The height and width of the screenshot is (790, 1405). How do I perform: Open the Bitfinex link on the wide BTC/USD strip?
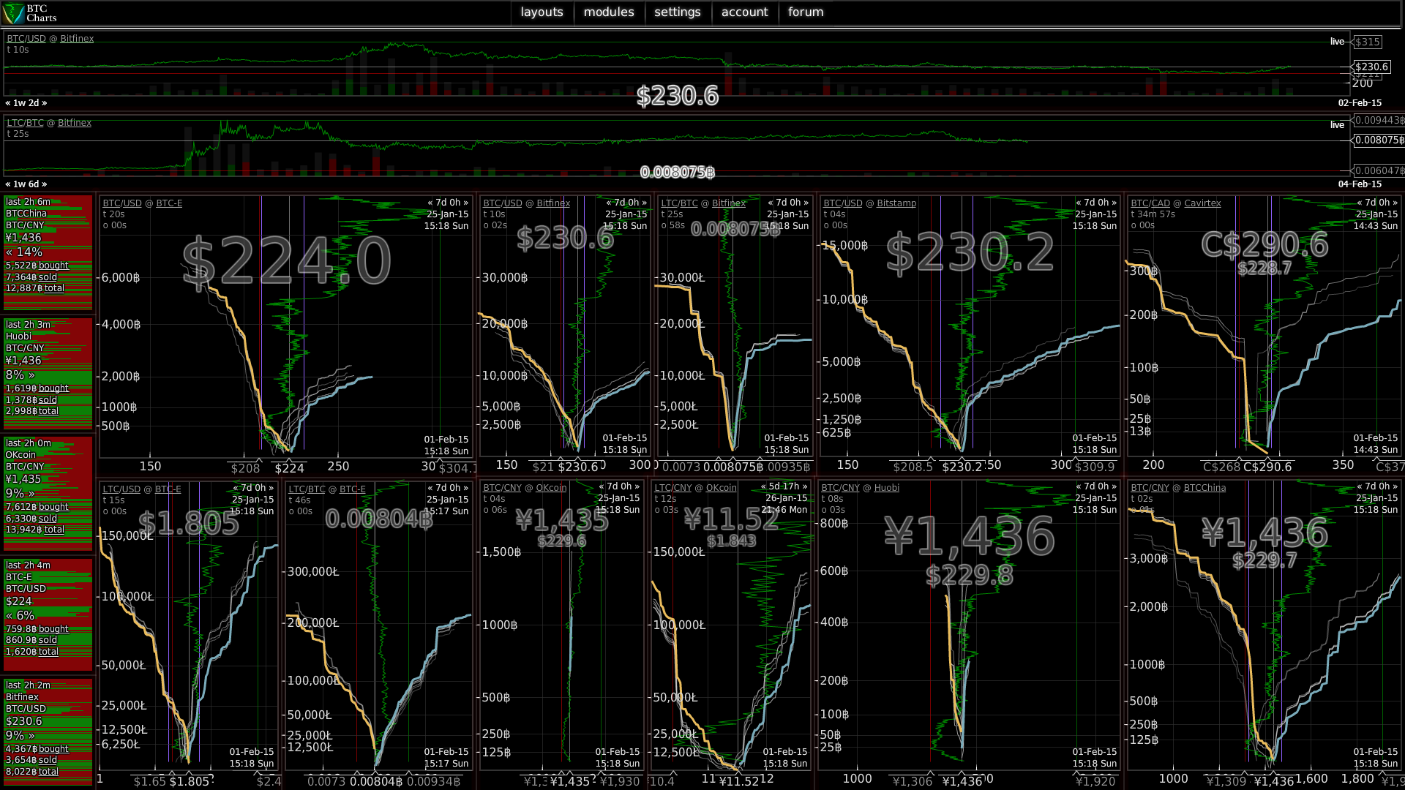tap(77, 39)
